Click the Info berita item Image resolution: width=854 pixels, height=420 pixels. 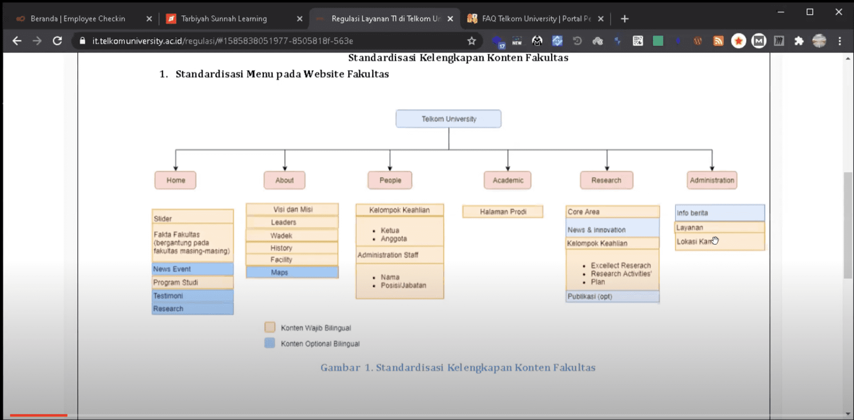coord(720,213)
